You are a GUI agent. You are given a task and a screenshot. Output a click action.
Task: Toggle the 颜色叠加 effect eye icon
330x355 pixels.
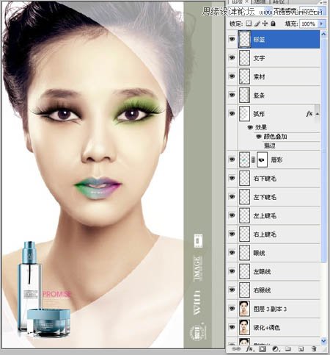click(x=259, y=137)
